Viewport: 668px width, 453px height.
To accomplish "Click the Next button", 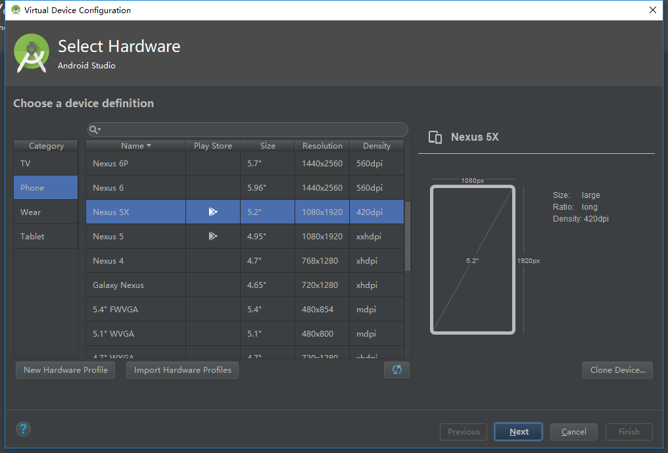I will click(519, 432).
